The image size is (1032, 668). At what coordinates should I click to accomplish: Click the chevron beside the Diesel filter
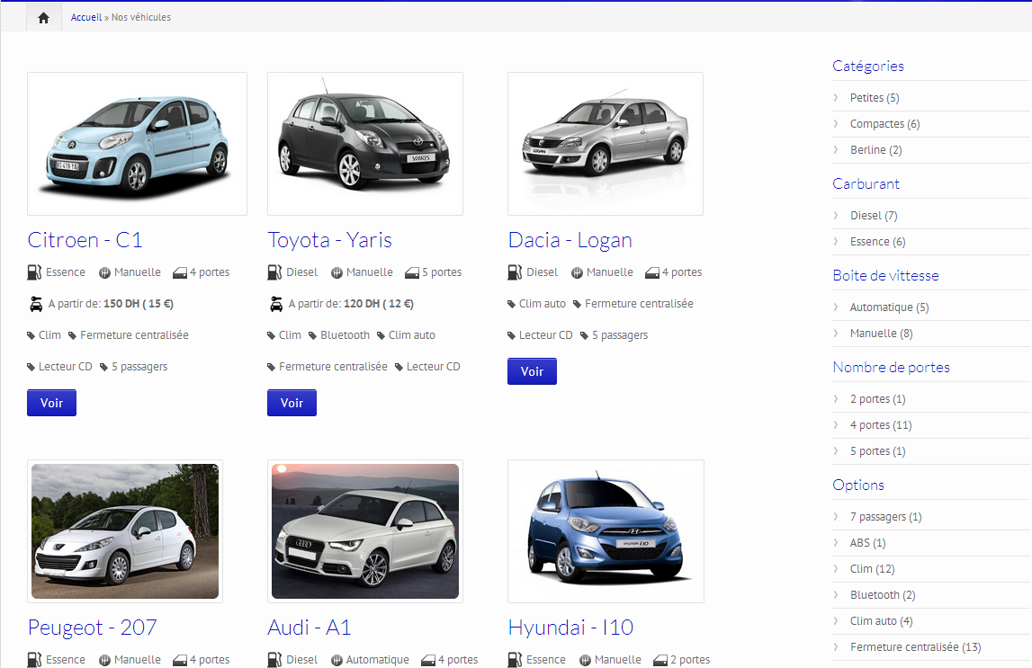836,216
